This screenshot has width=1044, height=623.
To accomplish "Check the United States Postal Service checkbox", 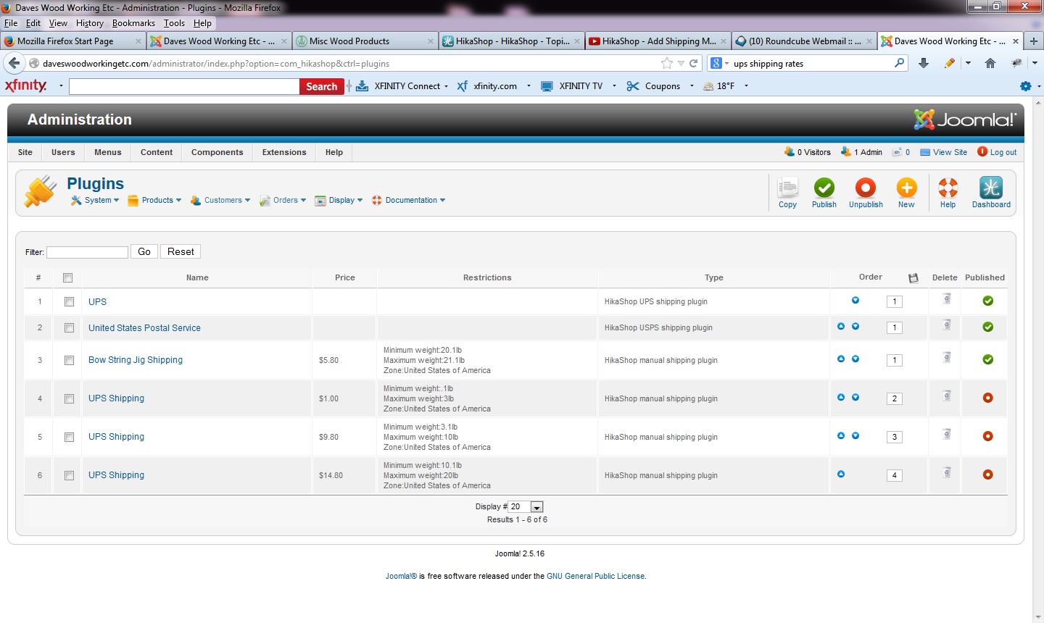I will 69,327.
